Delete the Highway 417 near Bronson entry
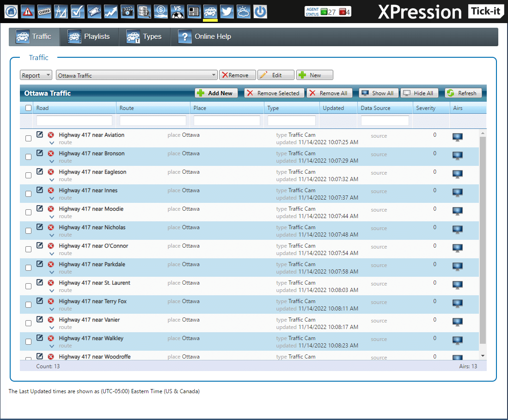508x420 pixels. (51, 153)
